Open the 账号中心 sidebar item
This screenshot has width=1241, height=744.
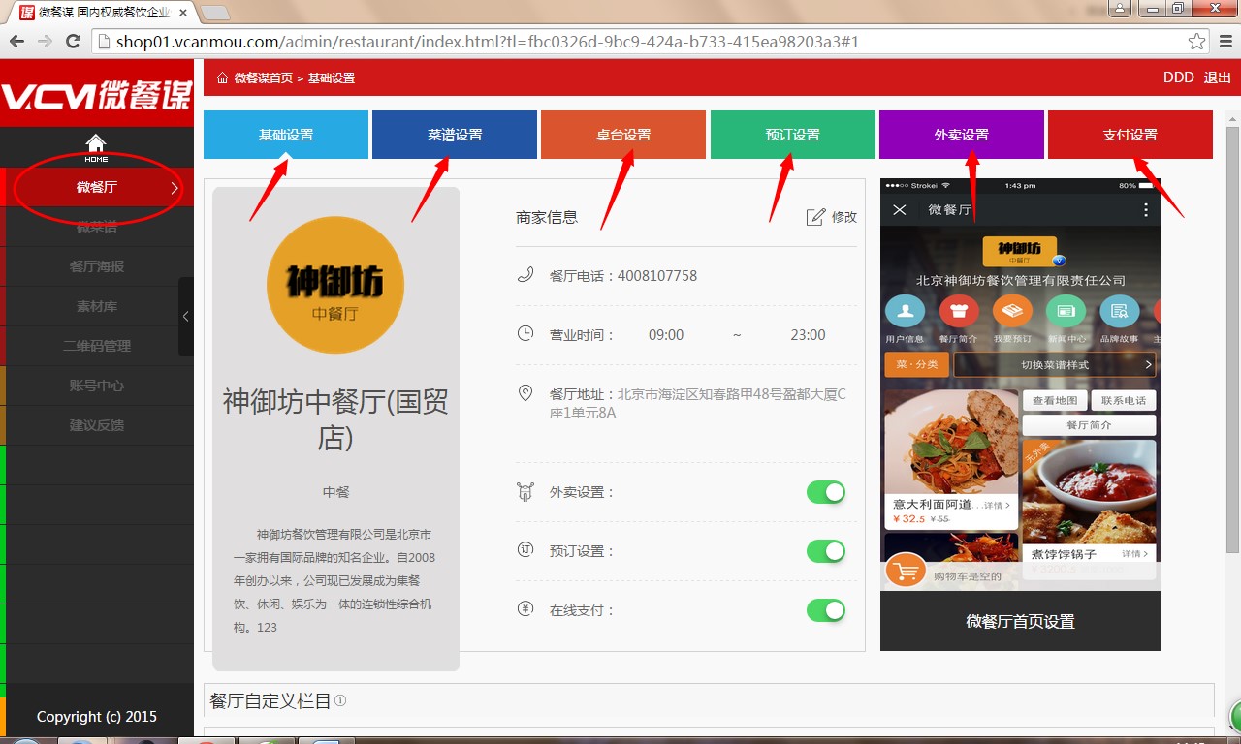point(97,386)
